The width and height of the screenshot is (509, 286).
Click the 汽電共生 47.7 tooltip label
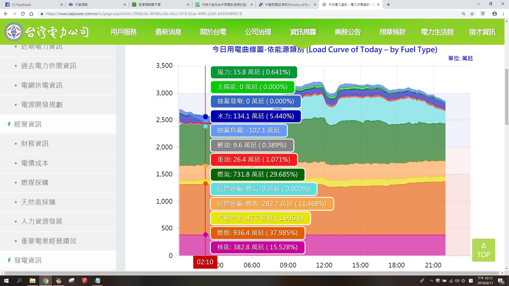(260, 218)
